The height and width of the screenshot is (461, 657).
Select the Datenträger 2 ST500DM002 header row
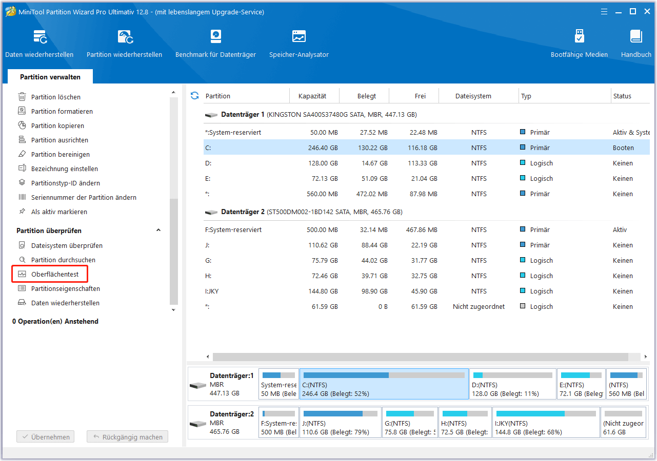coord(426,212)
